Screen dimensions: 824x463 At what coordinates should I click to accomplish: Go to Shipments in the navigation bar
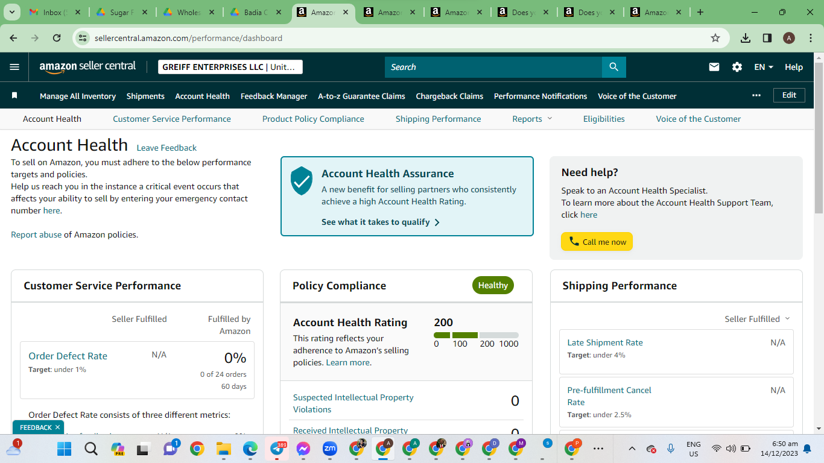click(x=145, y=96)
